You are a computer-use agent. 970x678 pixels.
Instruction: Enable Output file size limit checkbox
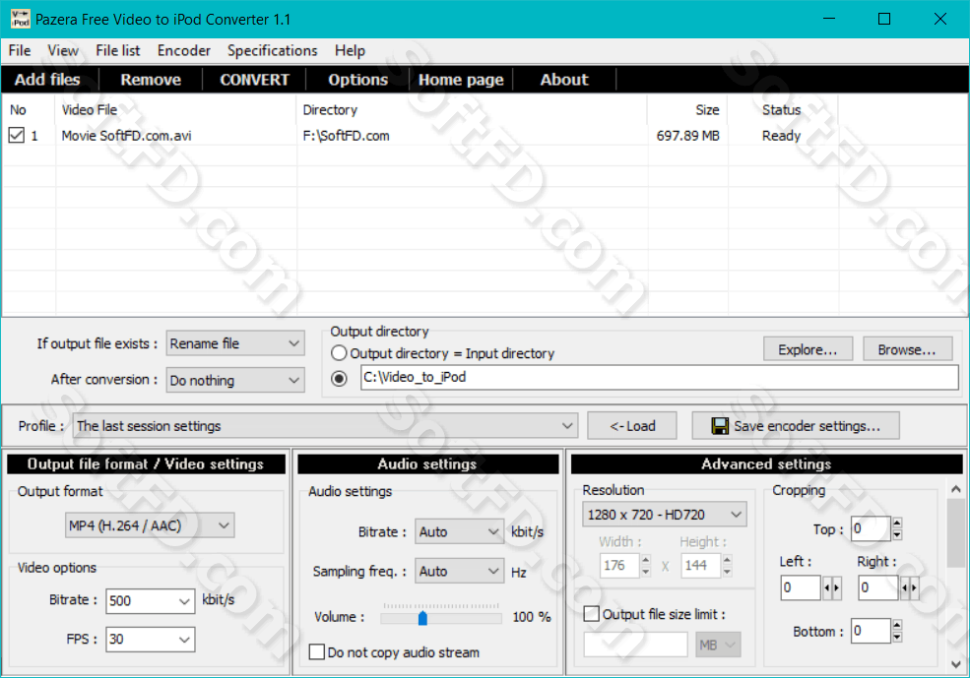[592, 614]
